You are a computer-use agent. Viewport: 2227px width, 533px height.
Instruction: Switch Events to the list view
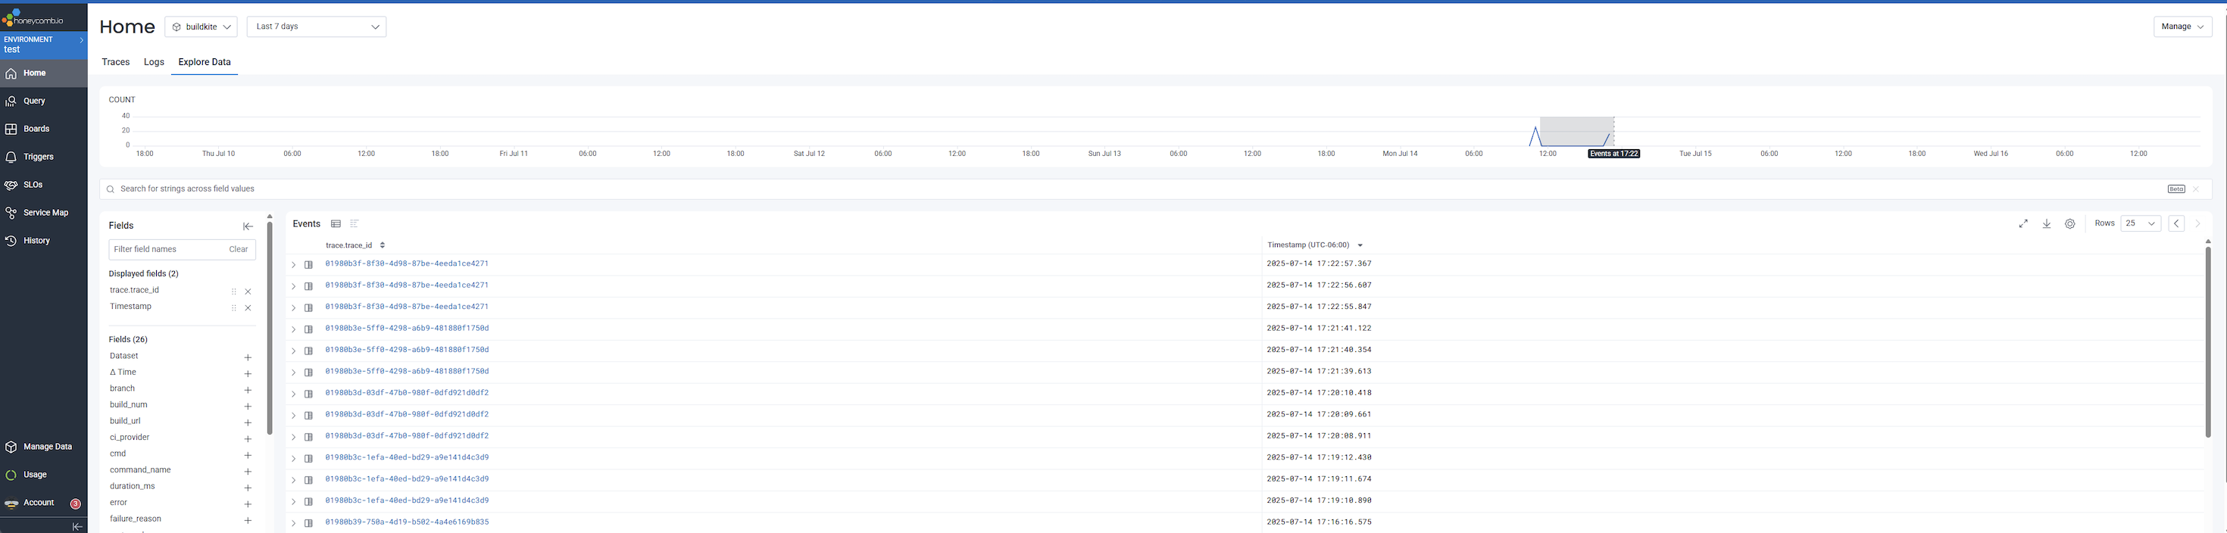pyautogui.click(x=355, y=224)
